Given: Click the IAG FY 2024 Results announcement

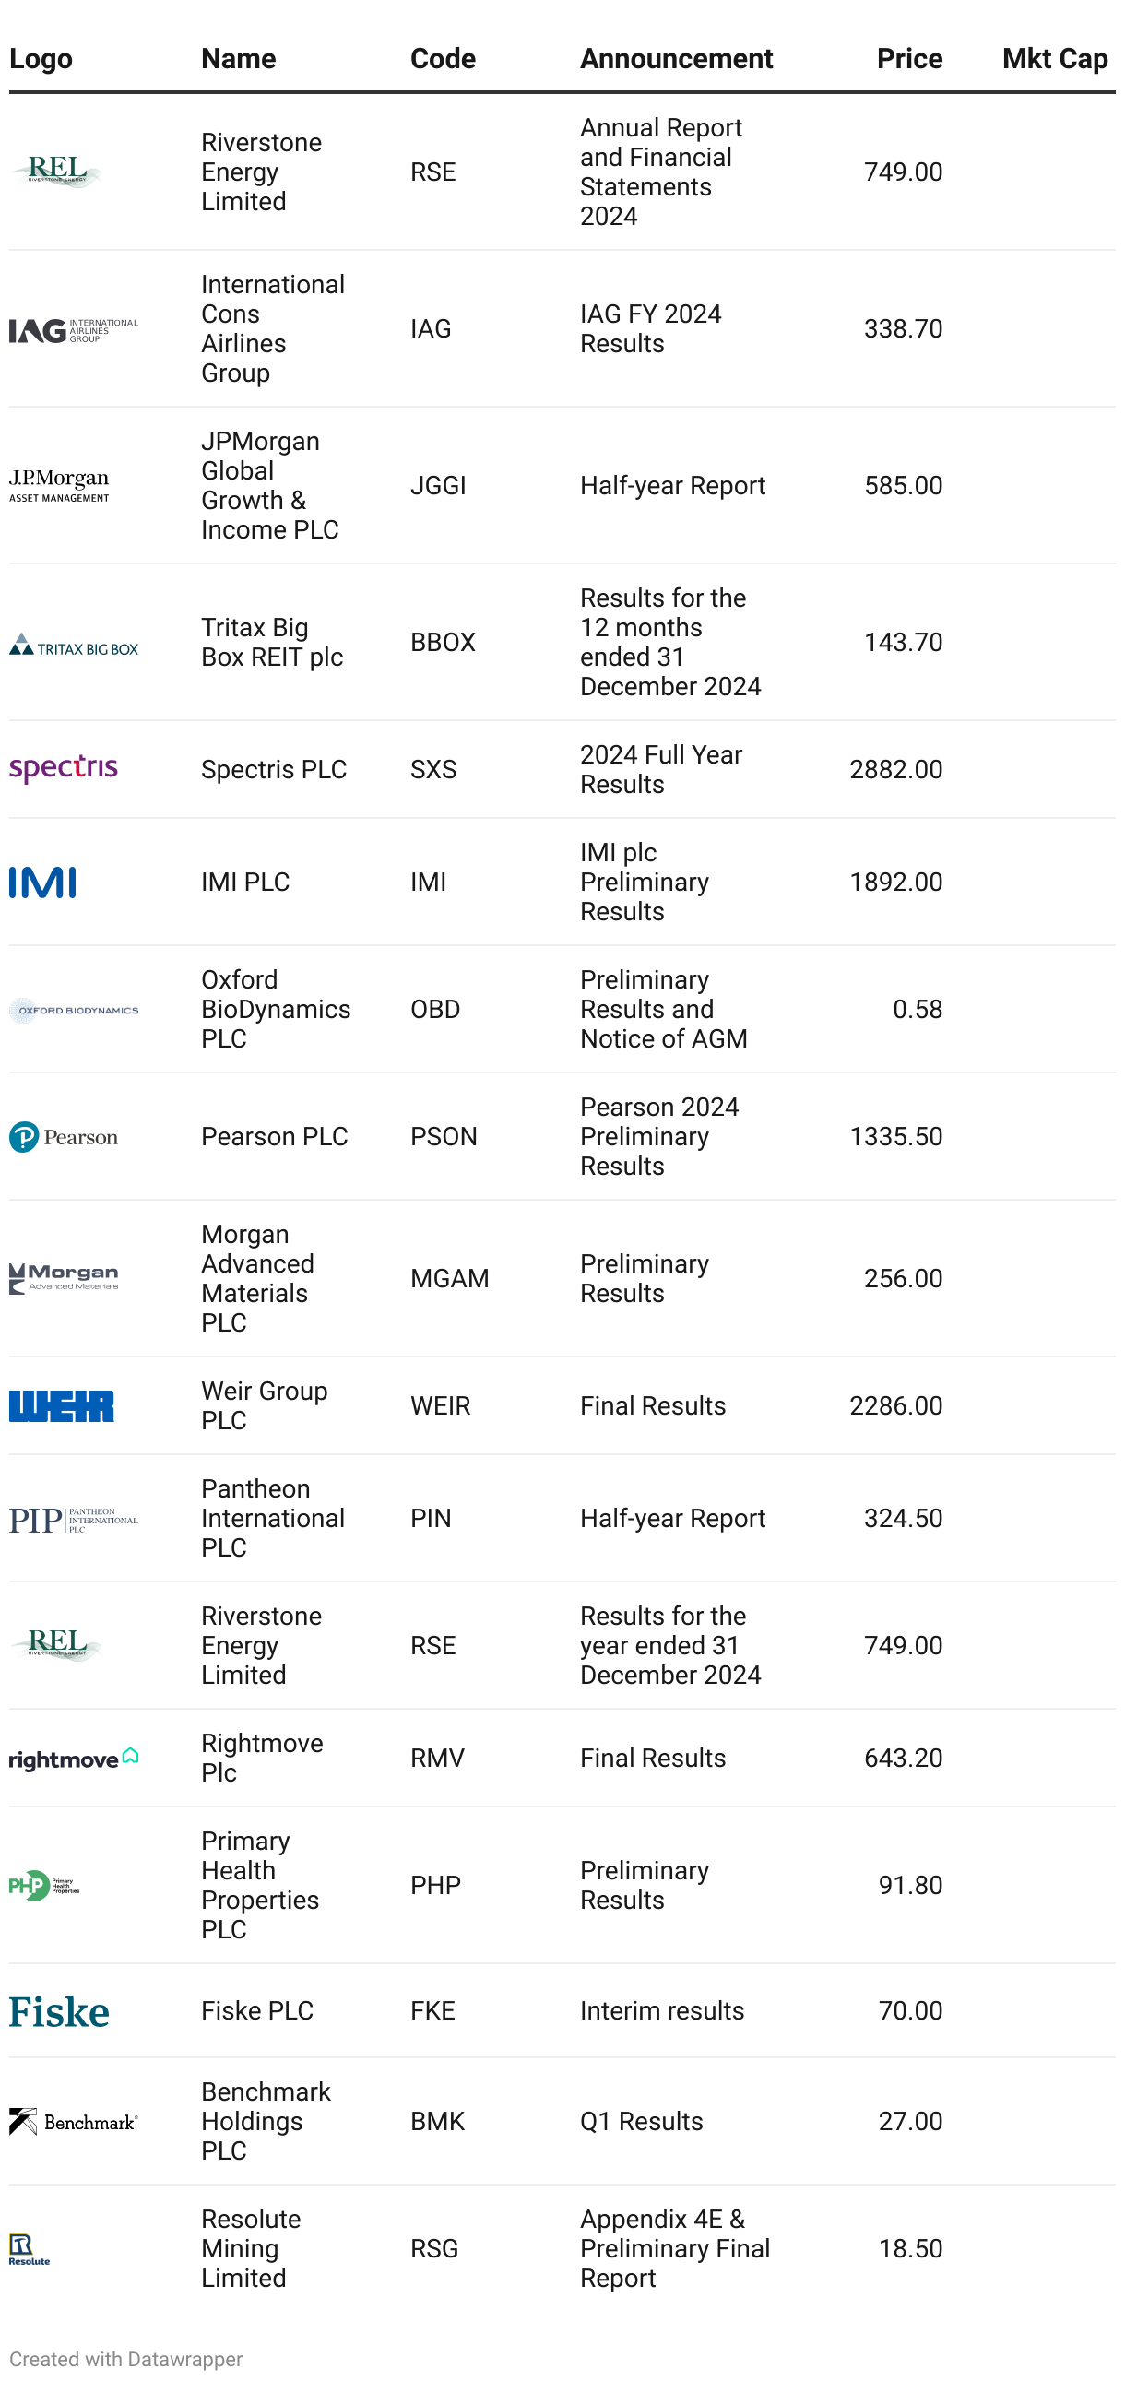Looking at the screenshot, I should (x=650, y=328).
